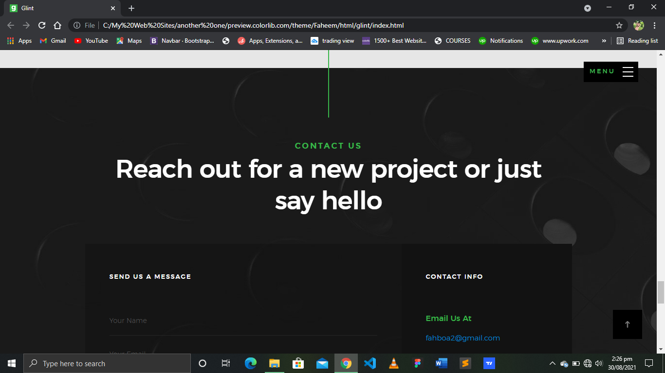The image size is (665, 373).
Task: Open Figma from the taskbar
Action: [418, 363]
